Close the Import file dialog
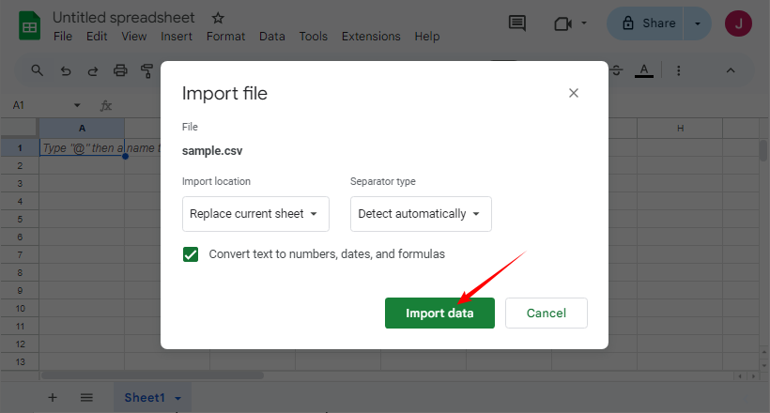 (x=574, y=93)
